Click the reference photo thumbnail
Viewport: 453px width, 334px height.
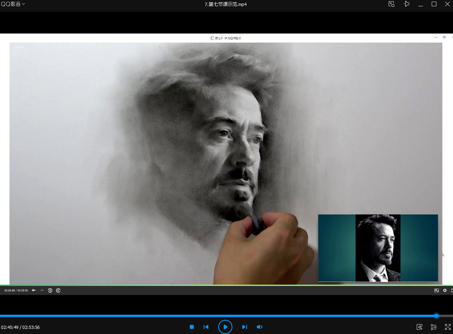click(x=378, y=248)
